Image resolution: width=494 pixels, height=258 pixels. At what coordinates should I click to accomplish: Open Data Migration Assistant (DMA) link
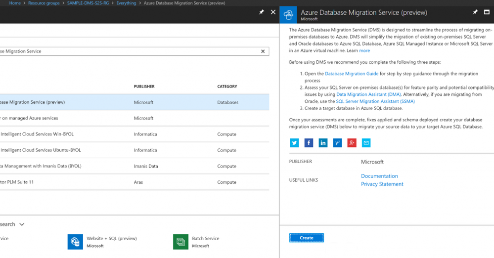coord(368,94)
